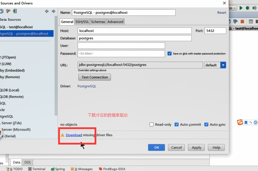Open the Spring tool window
The width and height of the screenshot is (258, 171).
[58, 169]
